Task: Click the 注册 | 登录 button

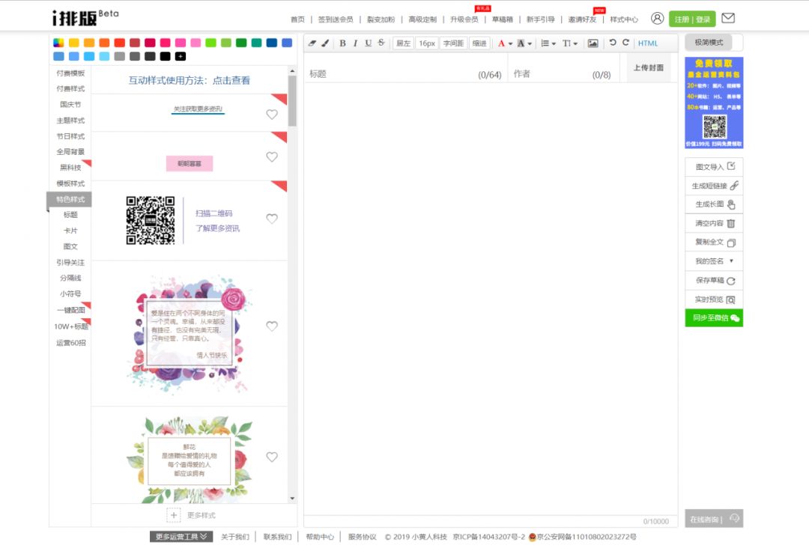Action: (x=692, y=19)
